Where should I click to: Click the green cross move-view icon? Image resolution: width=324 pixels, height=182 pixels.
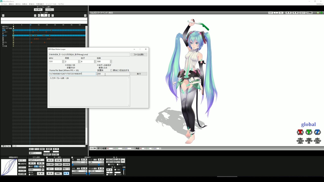click(321, 13)
